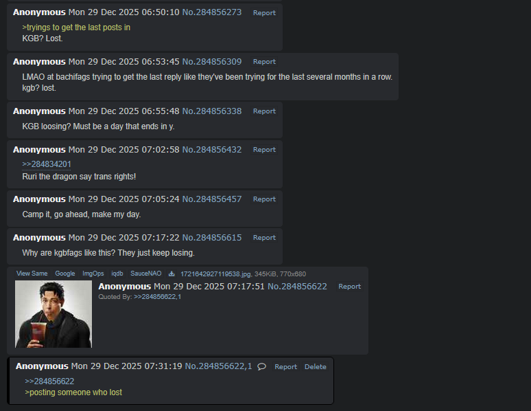Open post number No.284856615
531x411 pixels.
[212, 238]
